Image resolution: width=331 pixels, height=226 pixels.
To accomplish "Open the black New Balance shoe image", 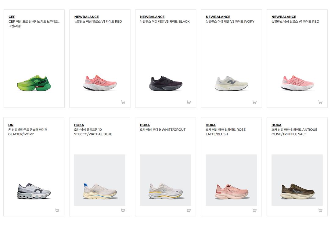I will [165, 83].
